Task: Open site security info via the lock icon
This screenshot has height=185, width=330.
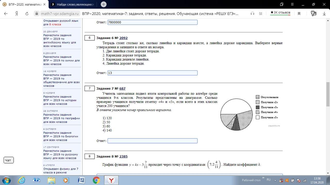Action: pos(37,14)
